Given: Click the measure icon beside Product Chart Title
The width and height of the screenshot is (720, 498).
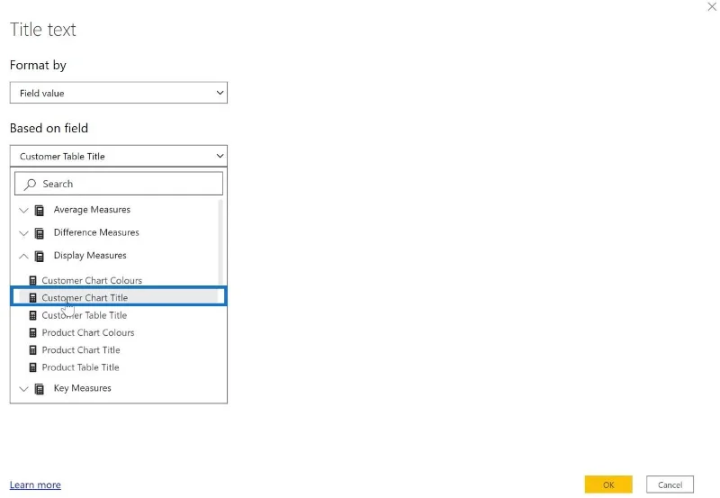Looking at the screenshot, I should pyautogui.click(x=32, y=350).
